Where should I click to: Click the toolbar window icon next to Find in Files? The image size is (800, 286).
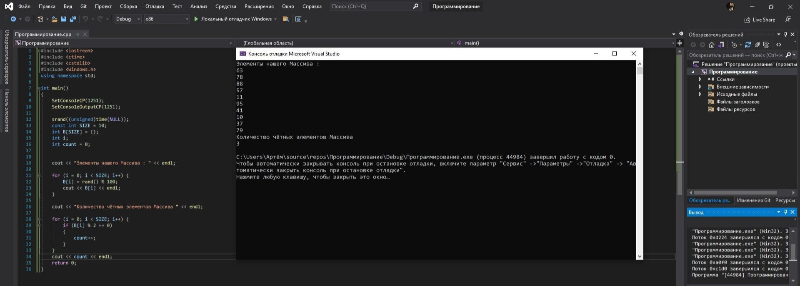(298, 19)
